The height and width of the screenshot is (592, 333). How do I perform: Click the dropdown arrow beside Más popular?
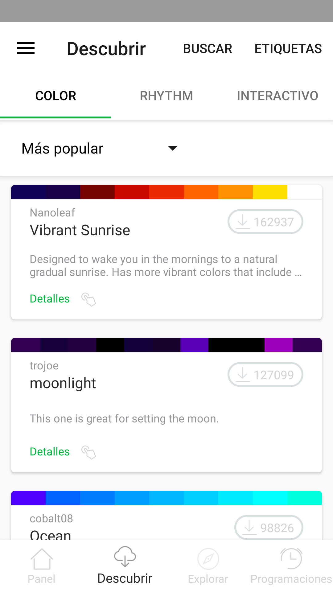click(173, 148)
